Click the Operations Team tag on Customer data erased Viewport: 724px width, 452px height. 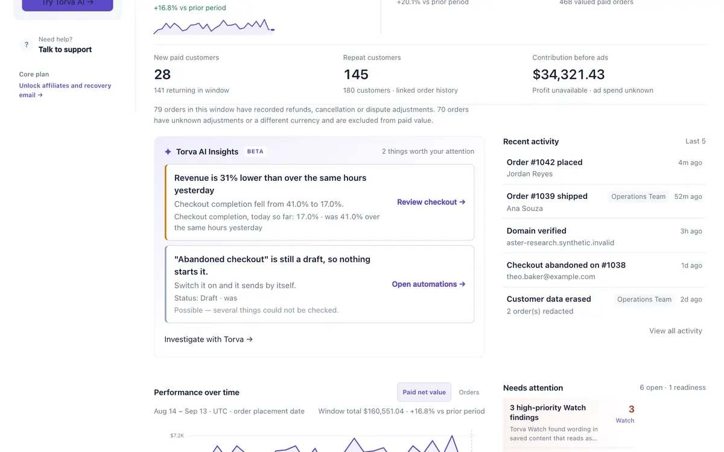click(644, 300)
